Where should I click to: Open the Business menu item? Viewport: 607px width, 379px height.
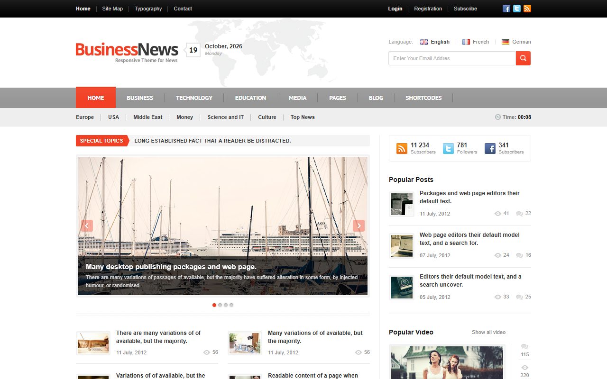pyautogui.click(x=140, y=98)
